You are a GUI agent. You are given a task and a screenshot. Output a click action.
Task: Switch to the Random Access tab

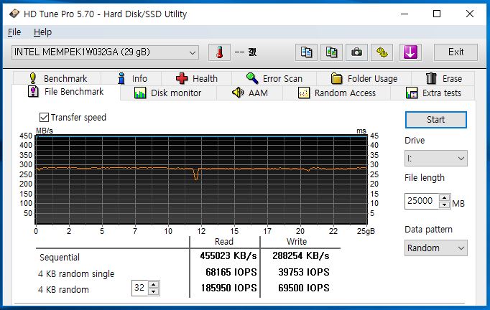click(x=336, y=93)
